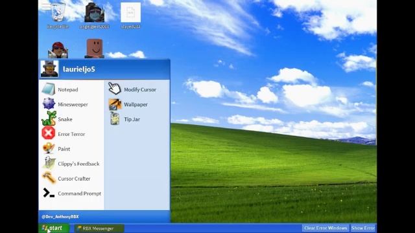Open Notepad from the start menu label
Screen dimensions: 415x233
[x=68, y=89]
